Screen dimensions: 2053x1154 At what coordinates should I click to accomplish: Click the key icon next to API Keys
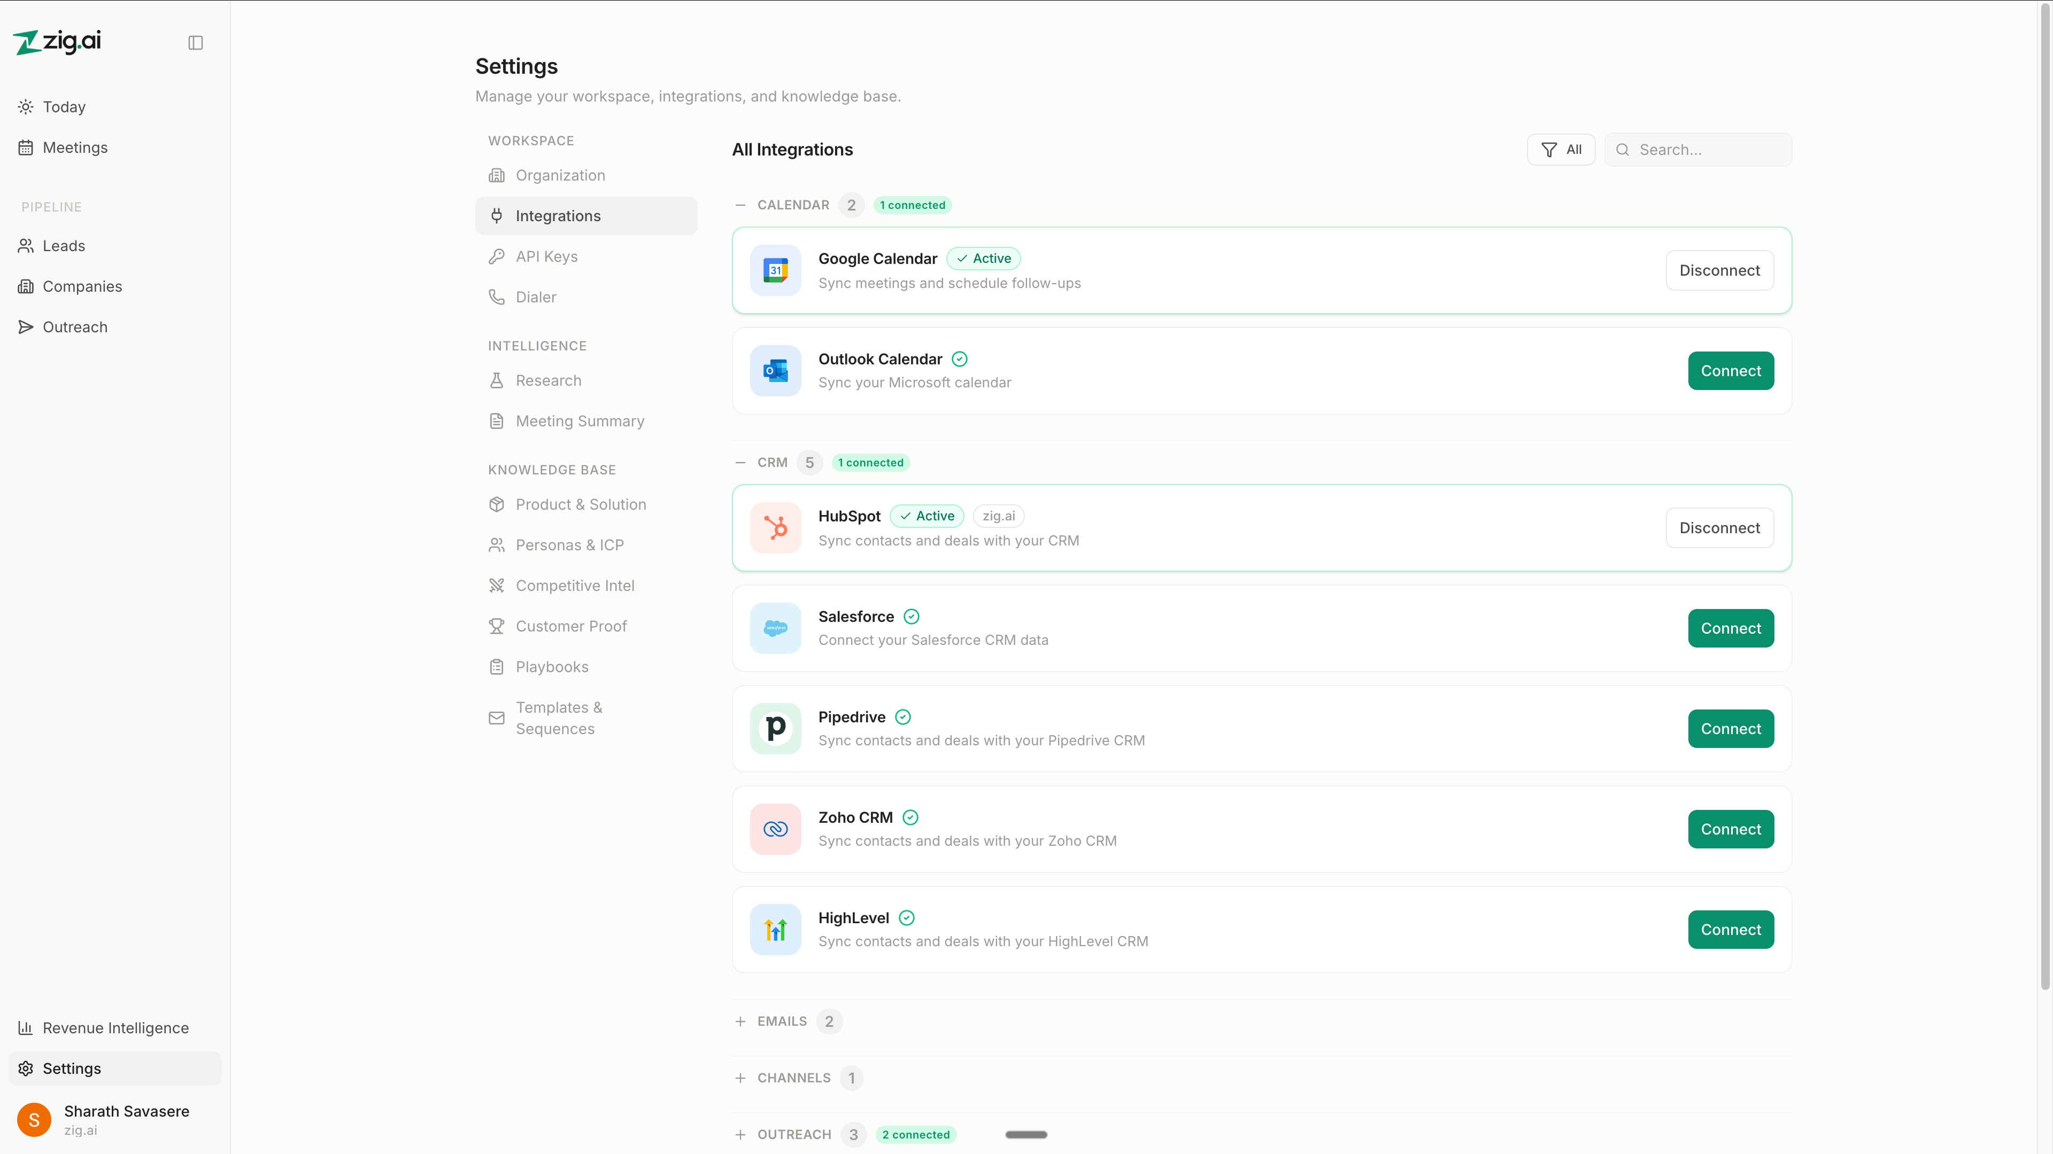pos(497,256)
